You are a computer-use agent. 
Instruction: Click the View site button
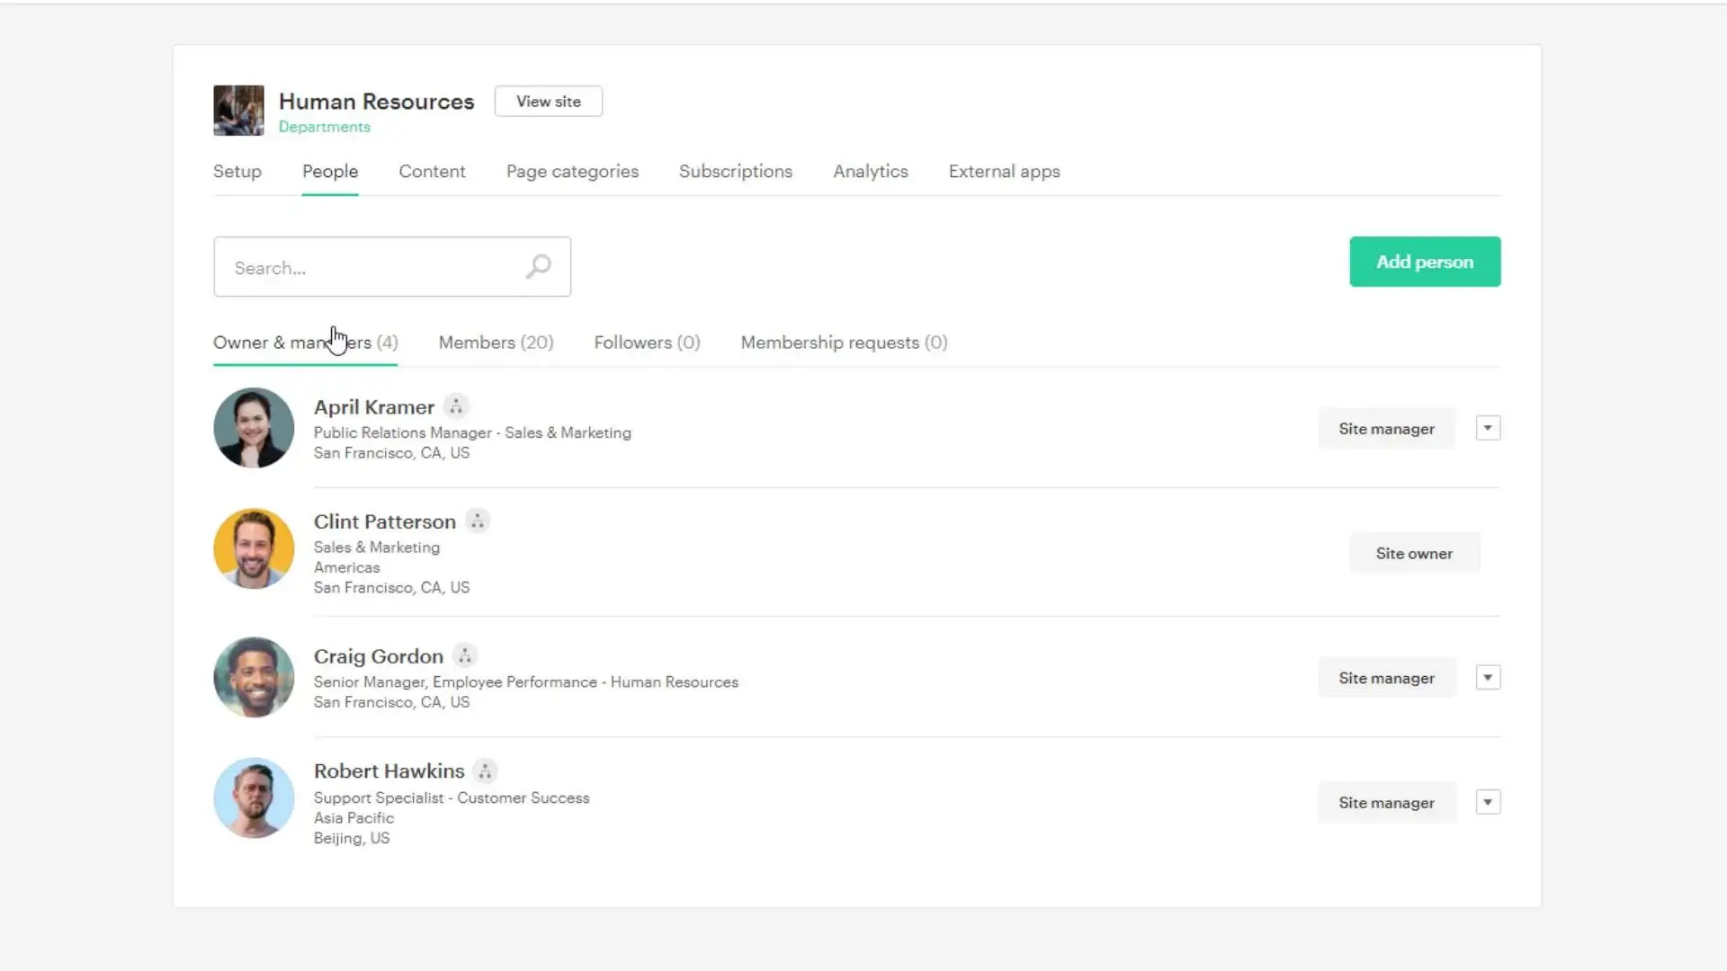pos(549,102)
